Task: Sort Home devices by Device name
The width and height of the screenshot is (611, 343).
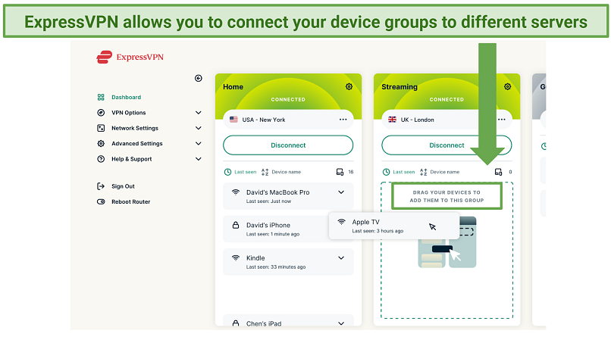Action: pyautogui.click(x=281, y=172)
